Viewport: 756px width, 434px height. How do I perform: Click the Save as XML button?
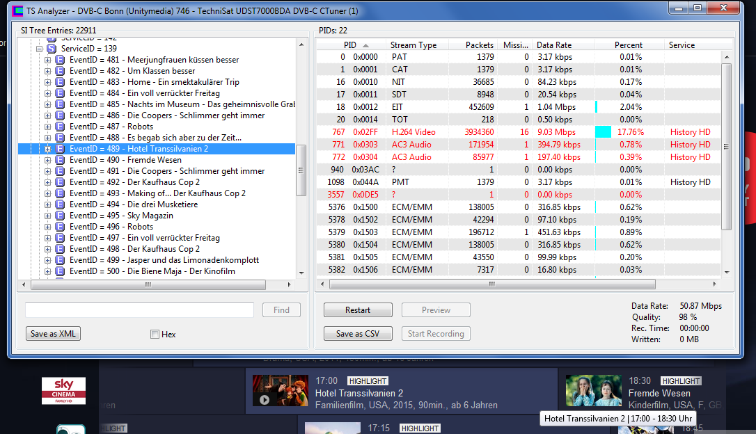(x=53, y=334)
